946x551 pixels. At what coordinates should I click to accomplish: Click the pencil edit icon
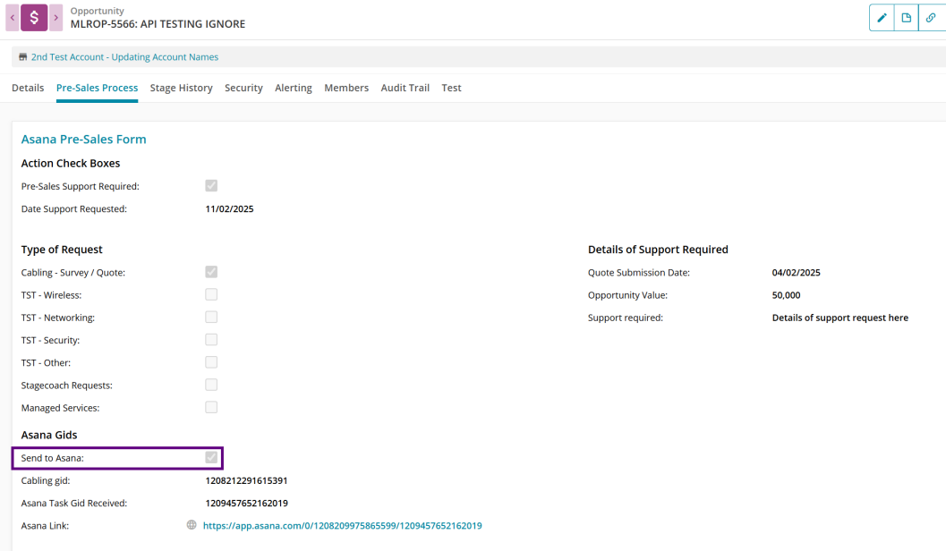882,18
